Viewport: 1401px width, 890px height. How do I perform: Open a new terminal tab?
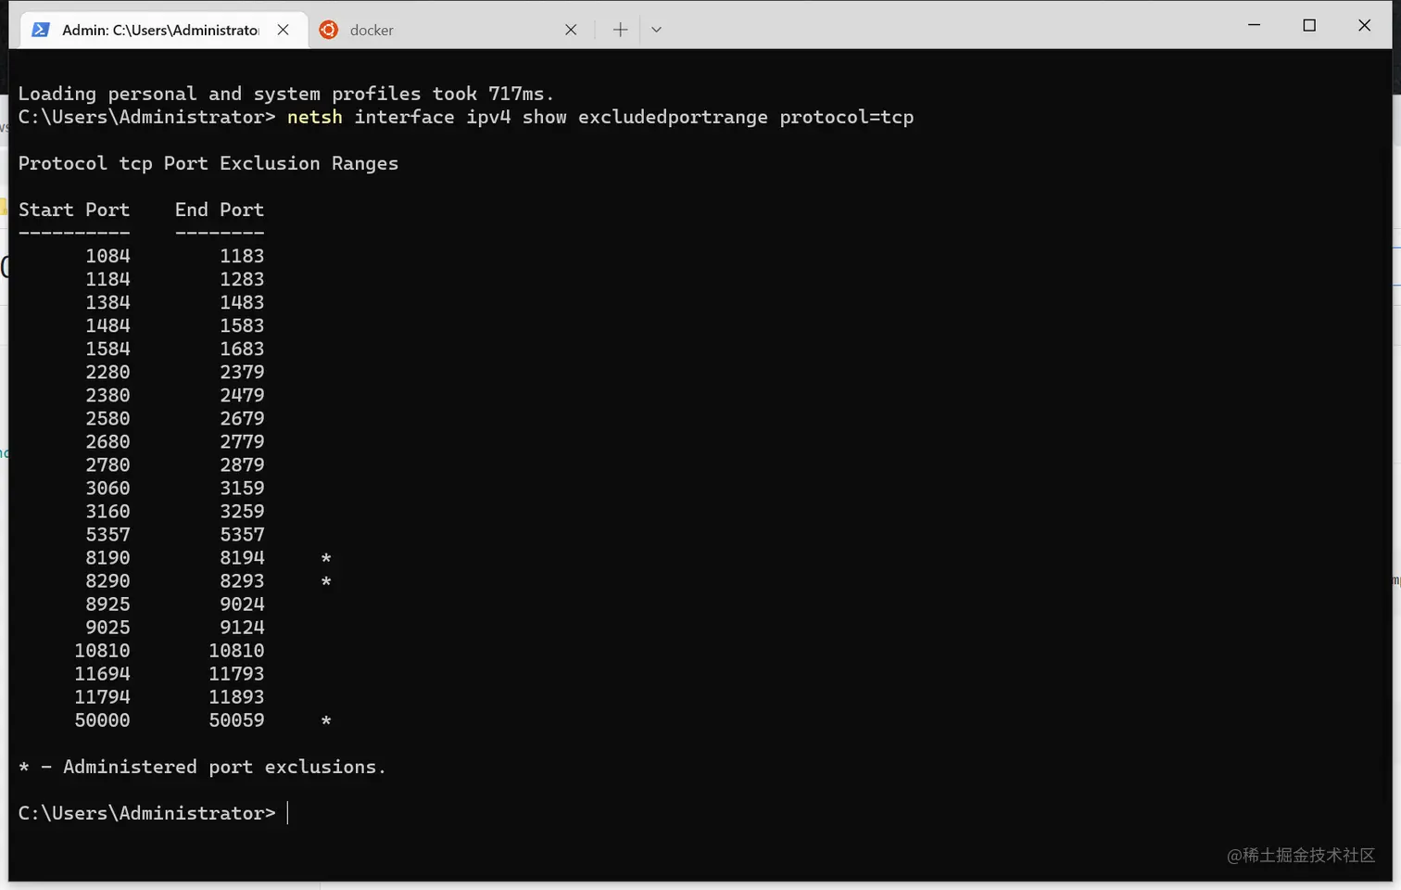(x=620, y=30)
